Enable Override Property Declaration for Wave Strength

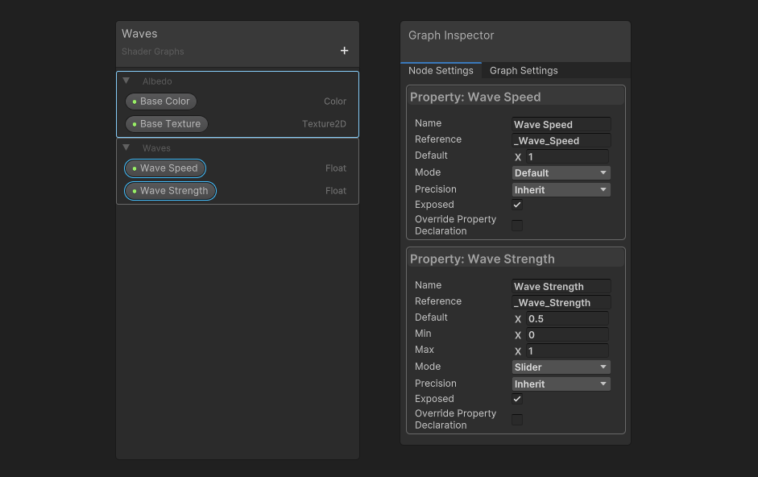tap(516, 419)
